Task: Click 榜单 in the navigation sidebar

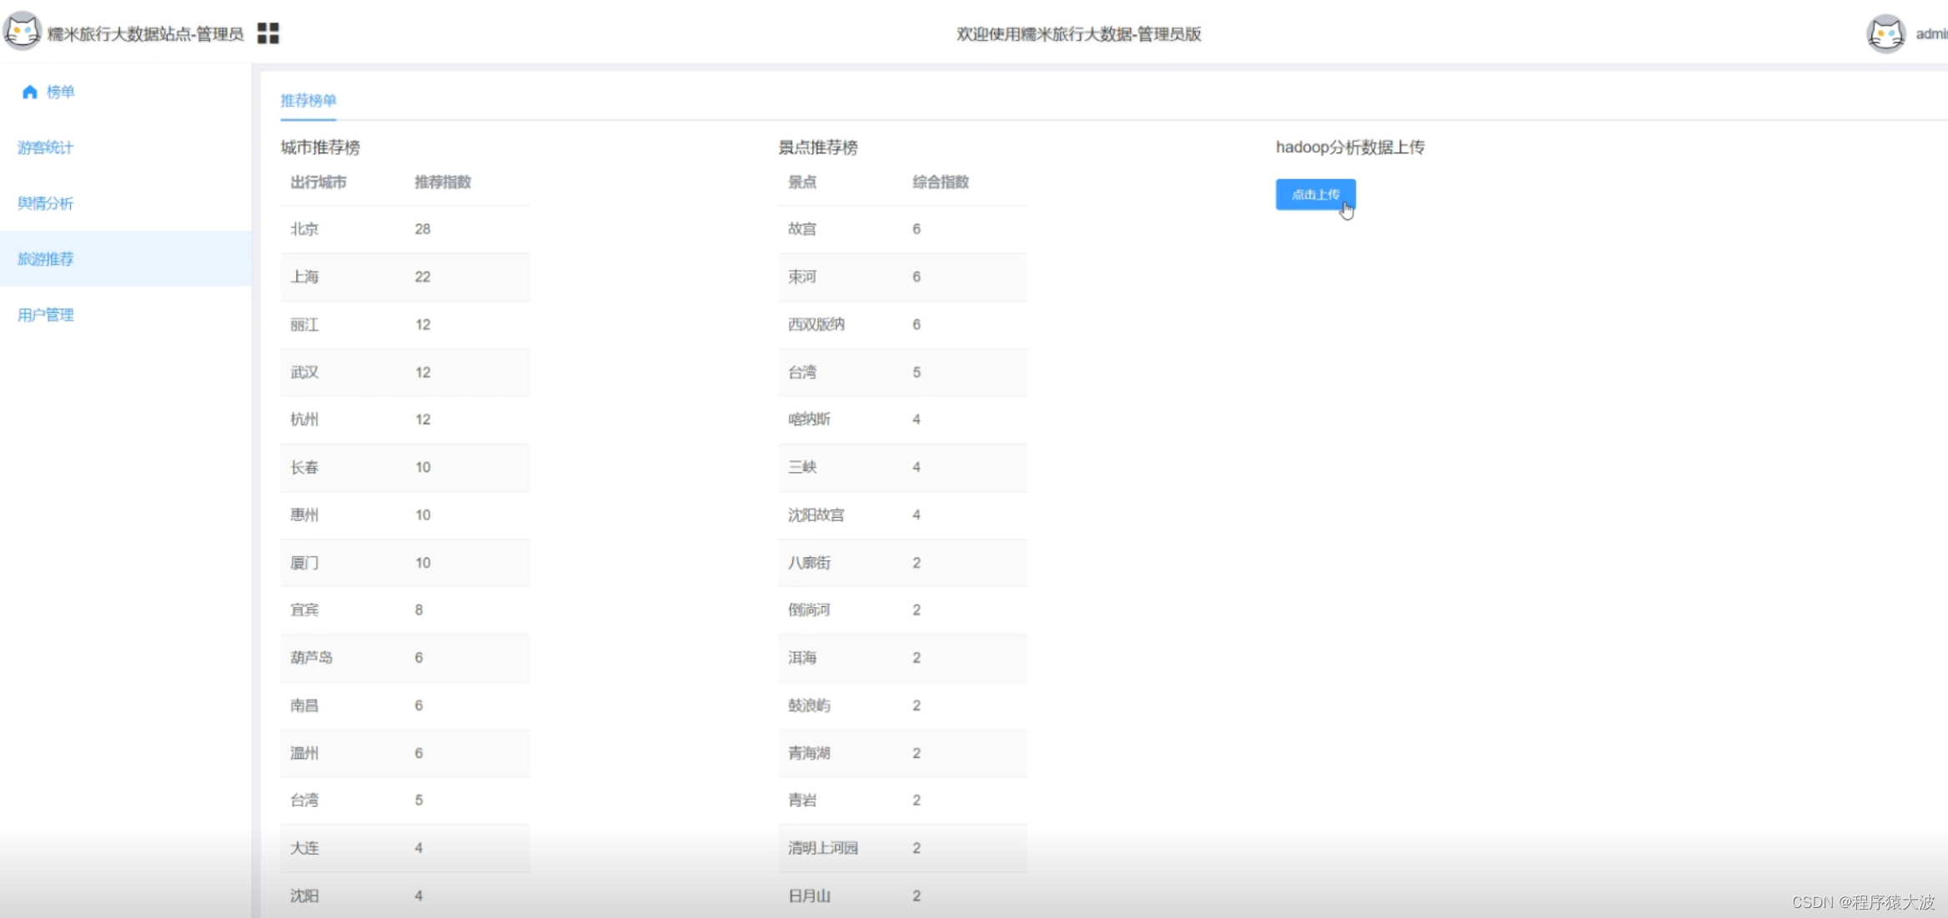Action: [60, 92]
